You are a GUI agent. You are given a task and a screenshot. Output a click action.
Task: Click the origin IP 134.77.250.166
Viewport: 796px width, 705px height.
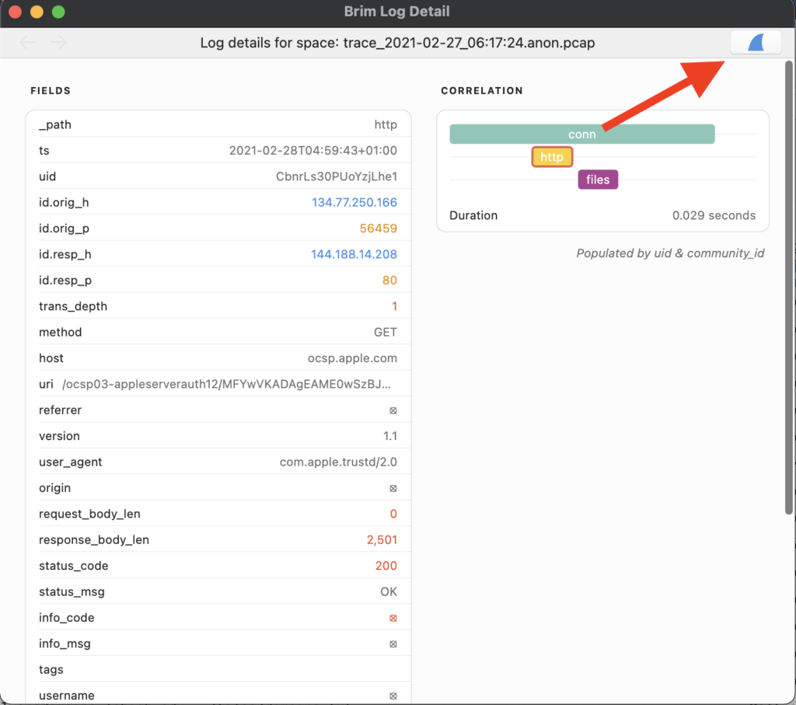[354, 203]
